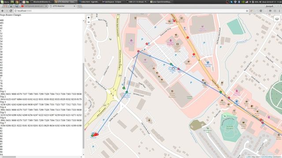This screenshot has height=158, width=282.
Task: Open the Changes link
Action: (17, 15)
